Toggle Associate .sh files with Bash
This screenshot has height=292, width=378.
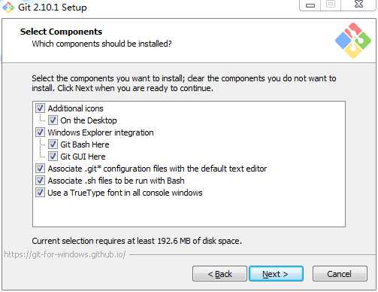click(x=40, y=181)
